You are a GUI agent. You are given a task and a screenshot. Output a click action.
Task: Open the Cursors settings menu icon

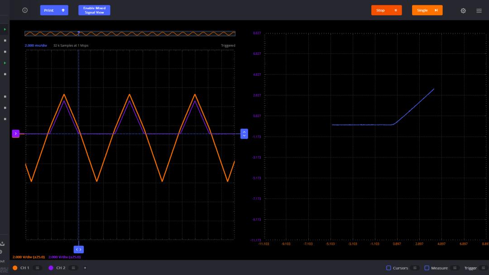tap(415, 268)
